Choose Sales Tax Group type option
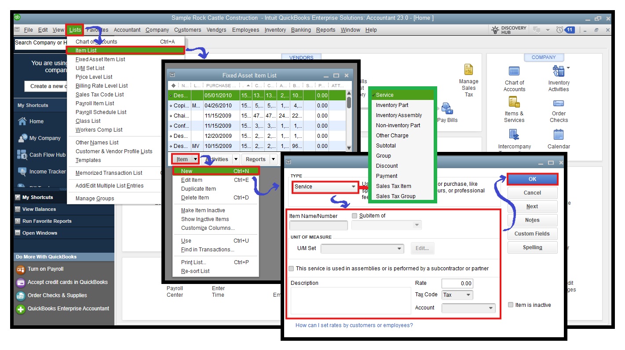The width and height of the screenshot is (625, 350). 395,196
